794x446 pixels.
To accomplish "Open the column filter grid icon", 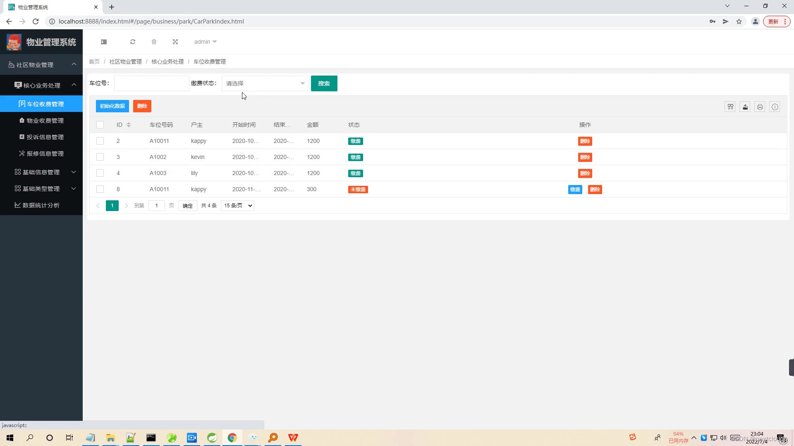I will tap(730, 107).
